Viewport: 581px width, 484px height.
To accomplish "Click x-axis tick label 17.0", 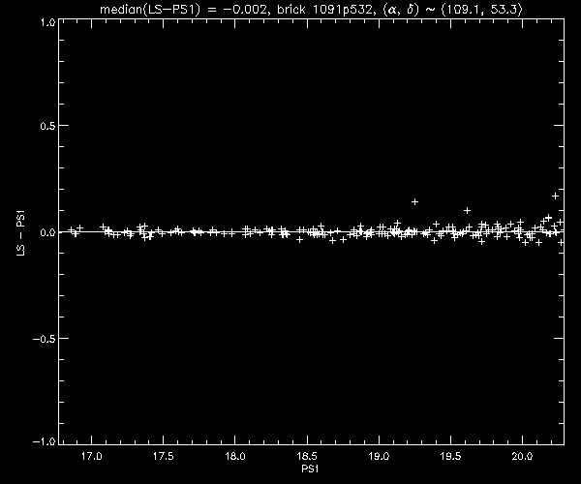I will click(92, 456).
